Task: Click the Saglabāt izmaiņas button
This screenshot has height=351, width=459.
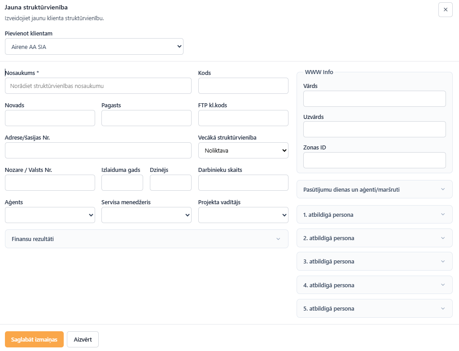Action: coord(34,339)
